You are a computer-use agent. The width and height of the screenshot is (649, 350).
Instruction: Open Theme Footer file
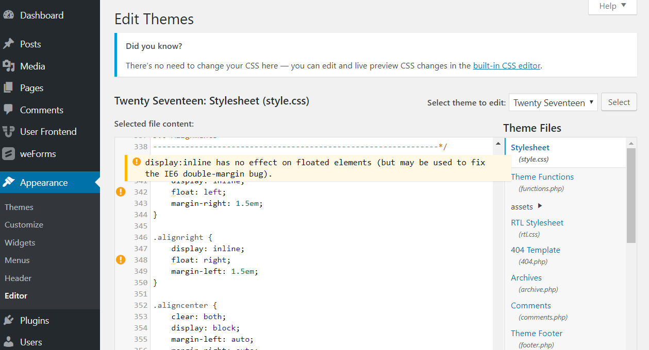pyautogui.click(x=537, y=334)
